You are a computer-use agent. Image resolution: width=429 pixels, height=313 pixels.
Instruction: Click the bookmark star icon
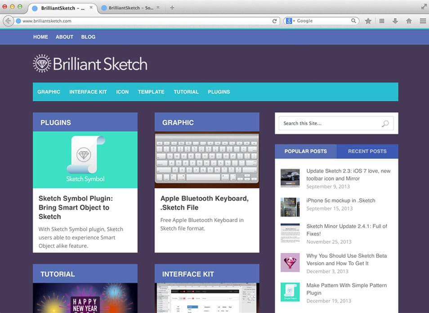(x=368, y=21)
